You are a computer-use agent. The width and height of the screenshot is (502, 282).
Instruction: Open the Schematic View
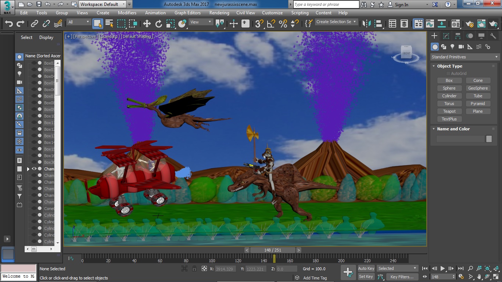[442, 24]
